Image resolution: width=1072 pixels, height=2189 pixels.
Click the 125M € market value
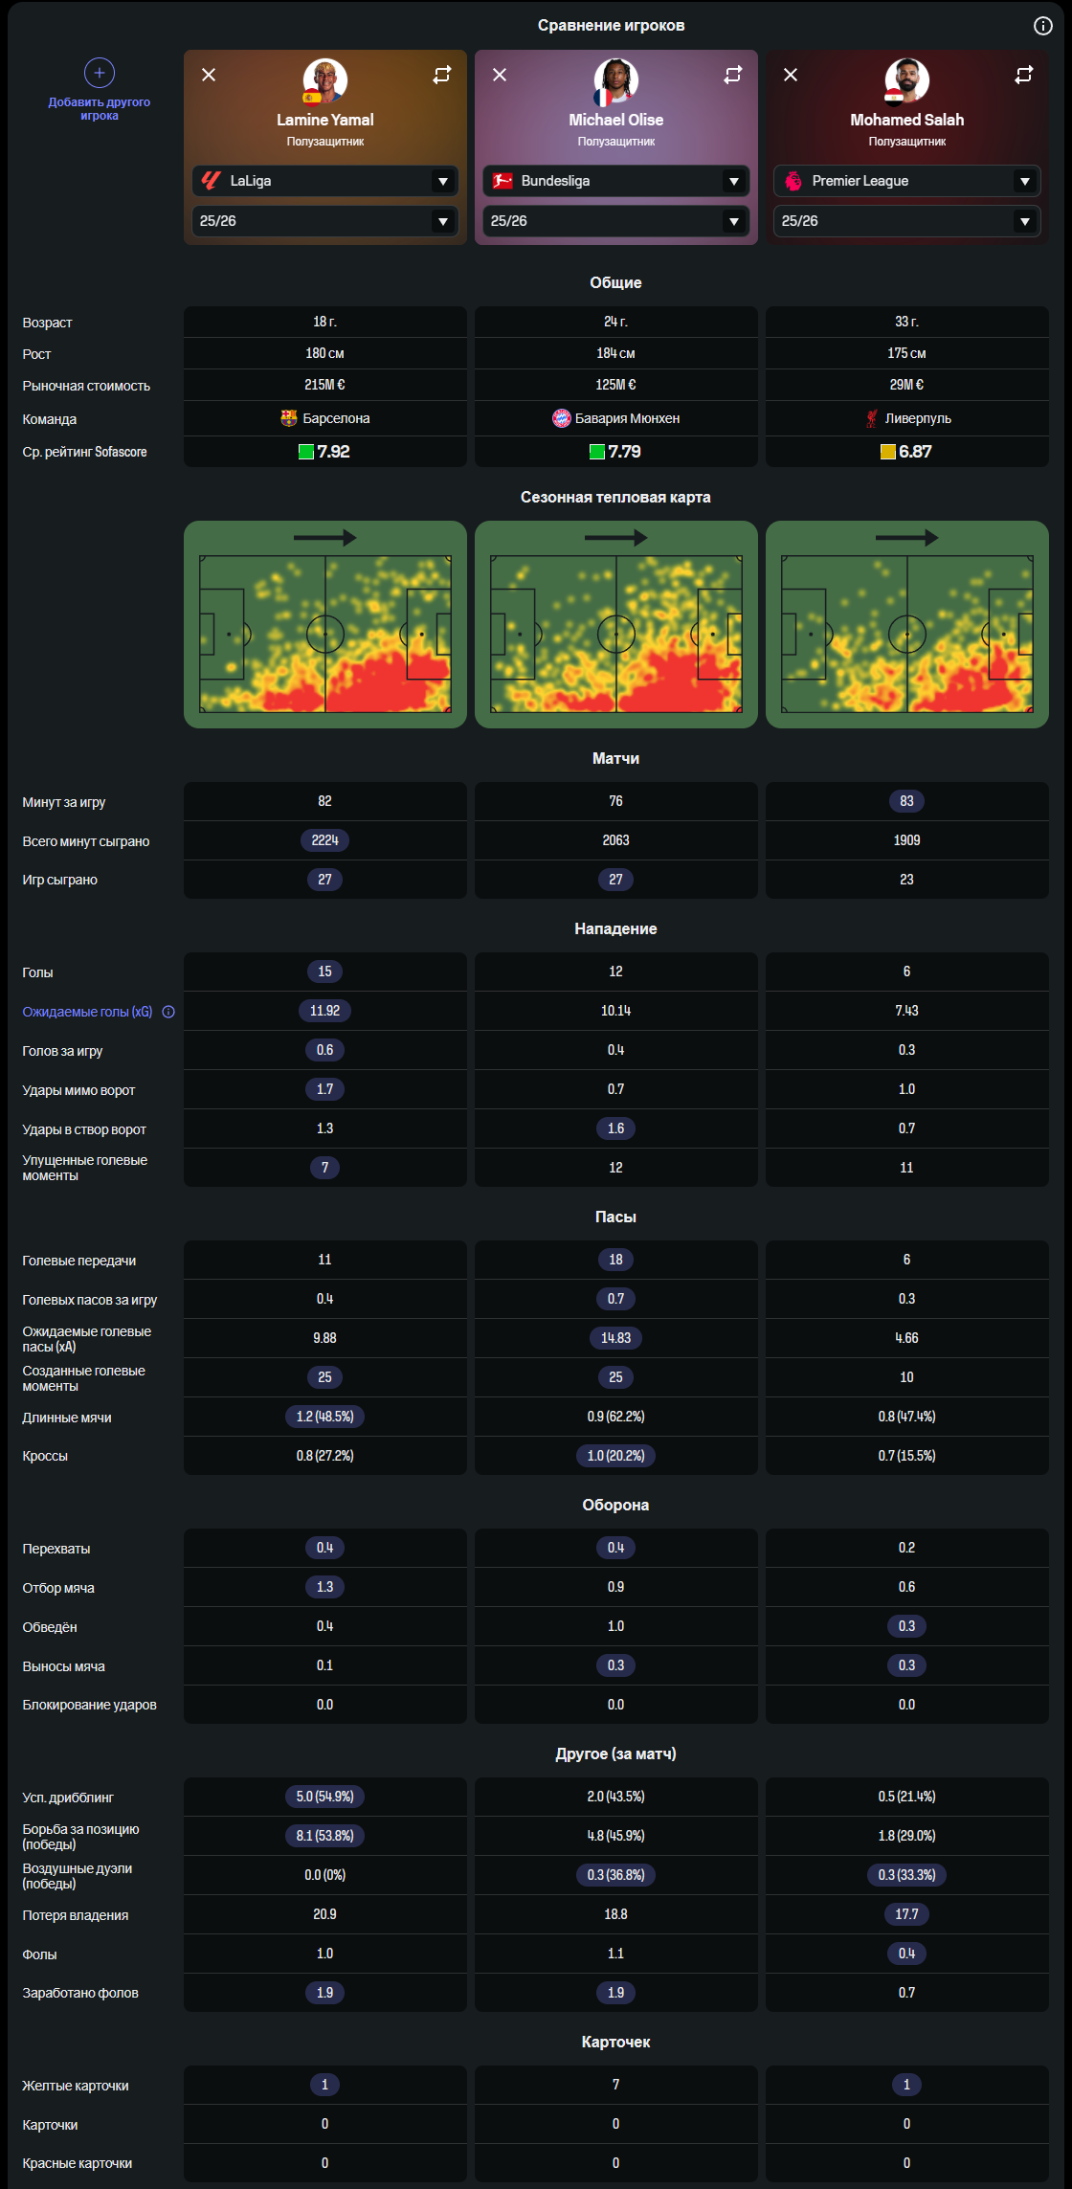click(x=616, y=385)
